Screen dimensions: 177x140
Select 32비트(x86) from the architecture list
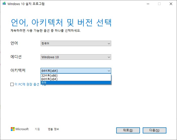(x=76, y=75)
